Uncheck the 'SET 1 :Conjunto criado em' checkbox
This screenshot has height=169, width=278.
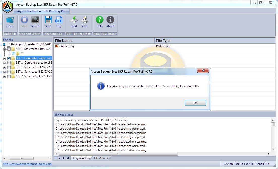[9, 58]
